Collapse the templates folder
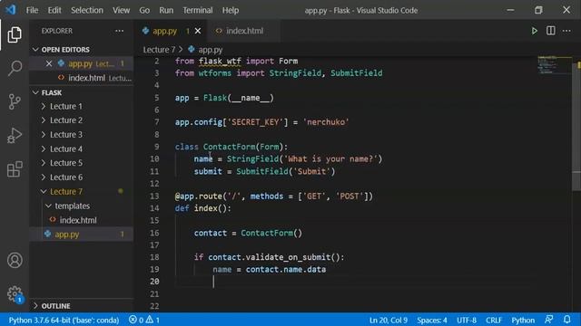581x326 pixels. point(48,206)
